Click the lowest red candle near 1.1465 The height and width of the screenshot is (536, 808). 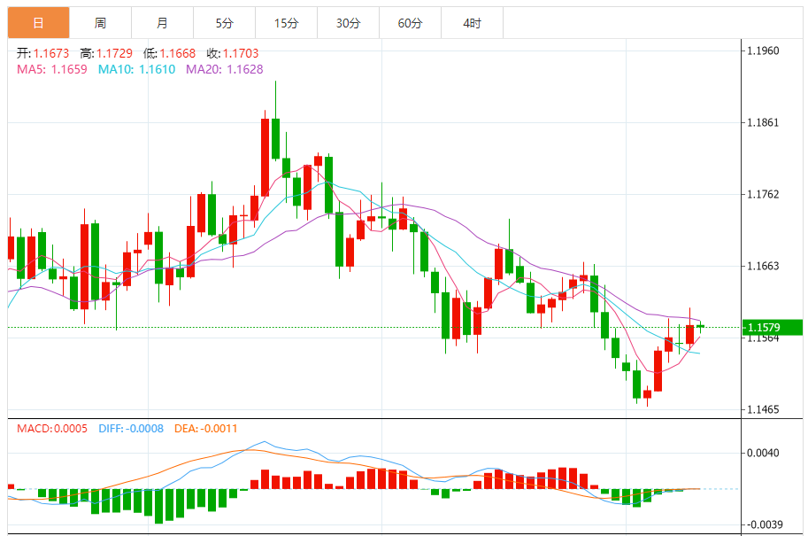coord(647,394)
